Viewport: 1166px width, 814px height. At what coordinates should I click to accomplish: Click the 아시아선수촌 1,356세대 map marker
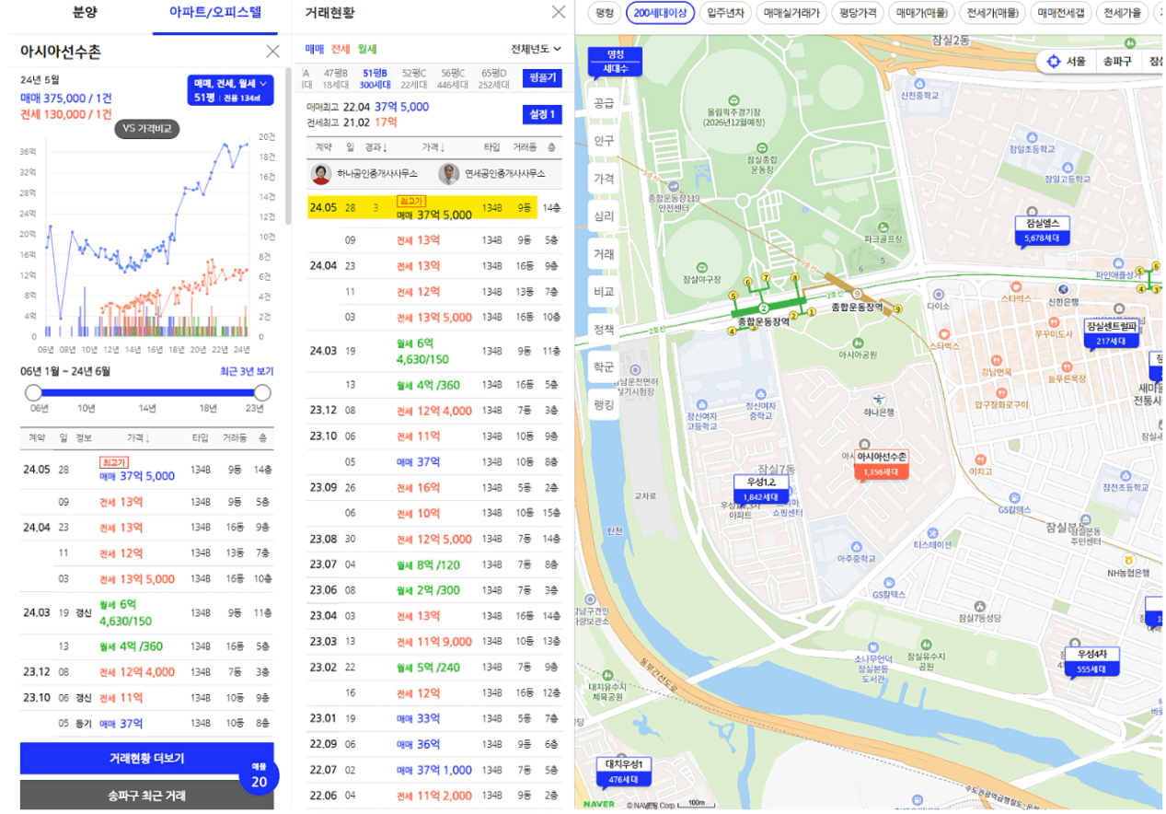(882, 464)
